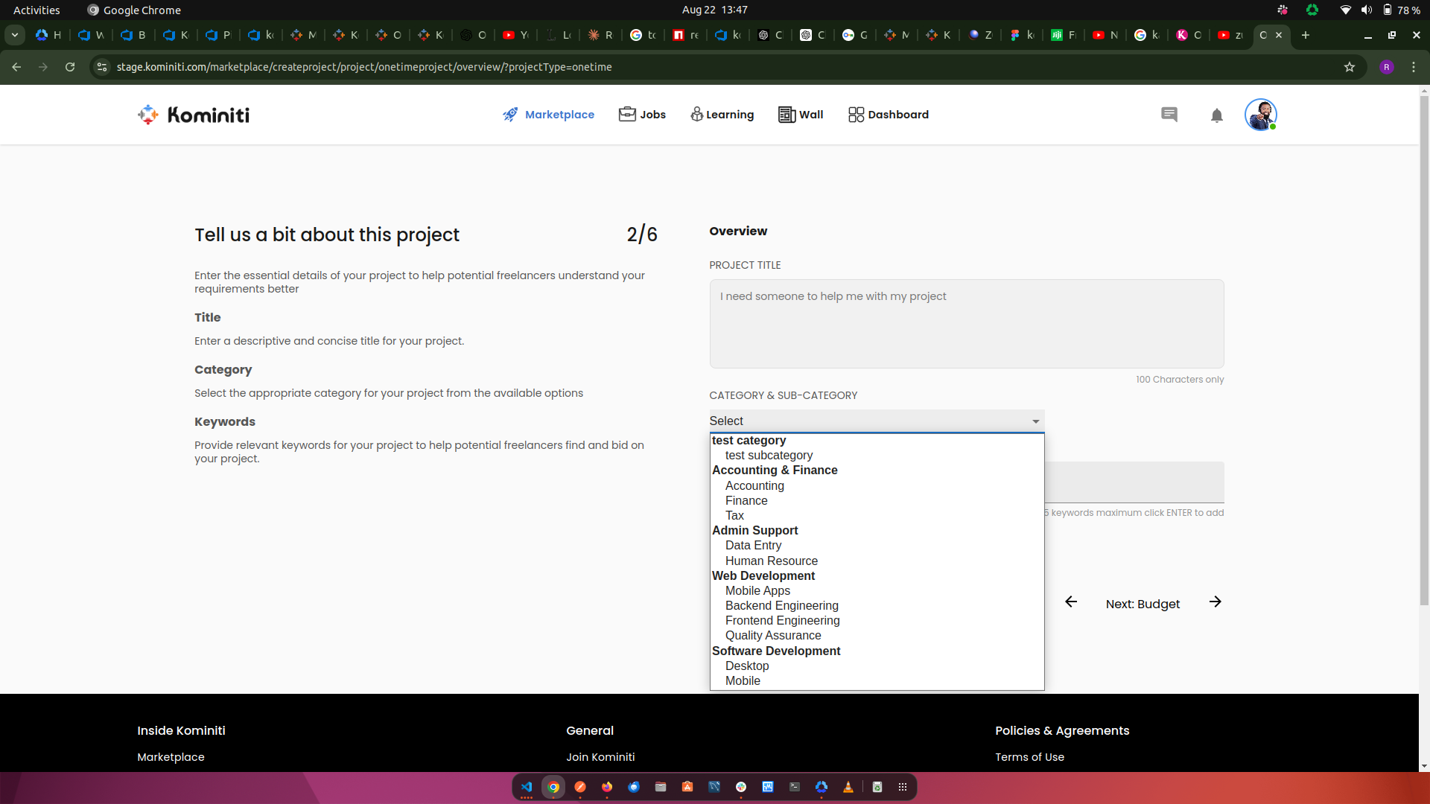Open the notifications bell

tap(1216, 115)
